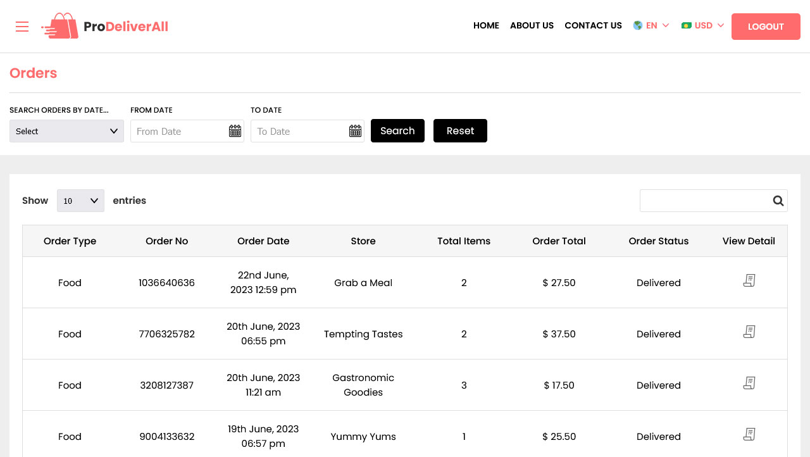The width and height of the screenshot is (810, 457).
Task: Click Delivered status of Grab a Meal order
Action: (659, 283)
